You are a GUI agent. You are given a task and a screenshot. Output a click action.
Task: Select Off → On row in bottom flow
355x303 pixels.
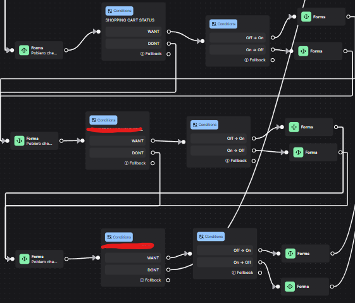tap(225, 250)
